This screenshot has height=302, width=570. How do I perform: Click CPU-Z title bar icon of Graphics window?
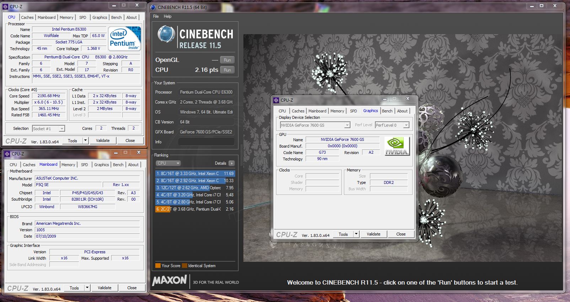tap(276, 100)
